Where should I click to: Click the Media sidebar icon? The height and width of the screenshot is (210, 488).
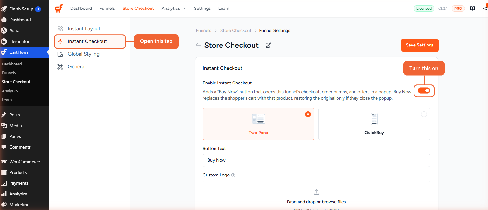(x=4, y=126)
